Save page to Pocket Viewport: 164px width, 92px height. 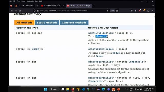point(131,11)
